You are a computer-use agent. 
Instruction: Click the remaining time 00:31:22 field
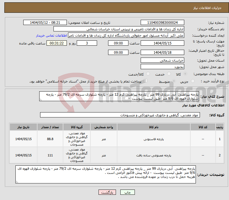tap(57, 43)
